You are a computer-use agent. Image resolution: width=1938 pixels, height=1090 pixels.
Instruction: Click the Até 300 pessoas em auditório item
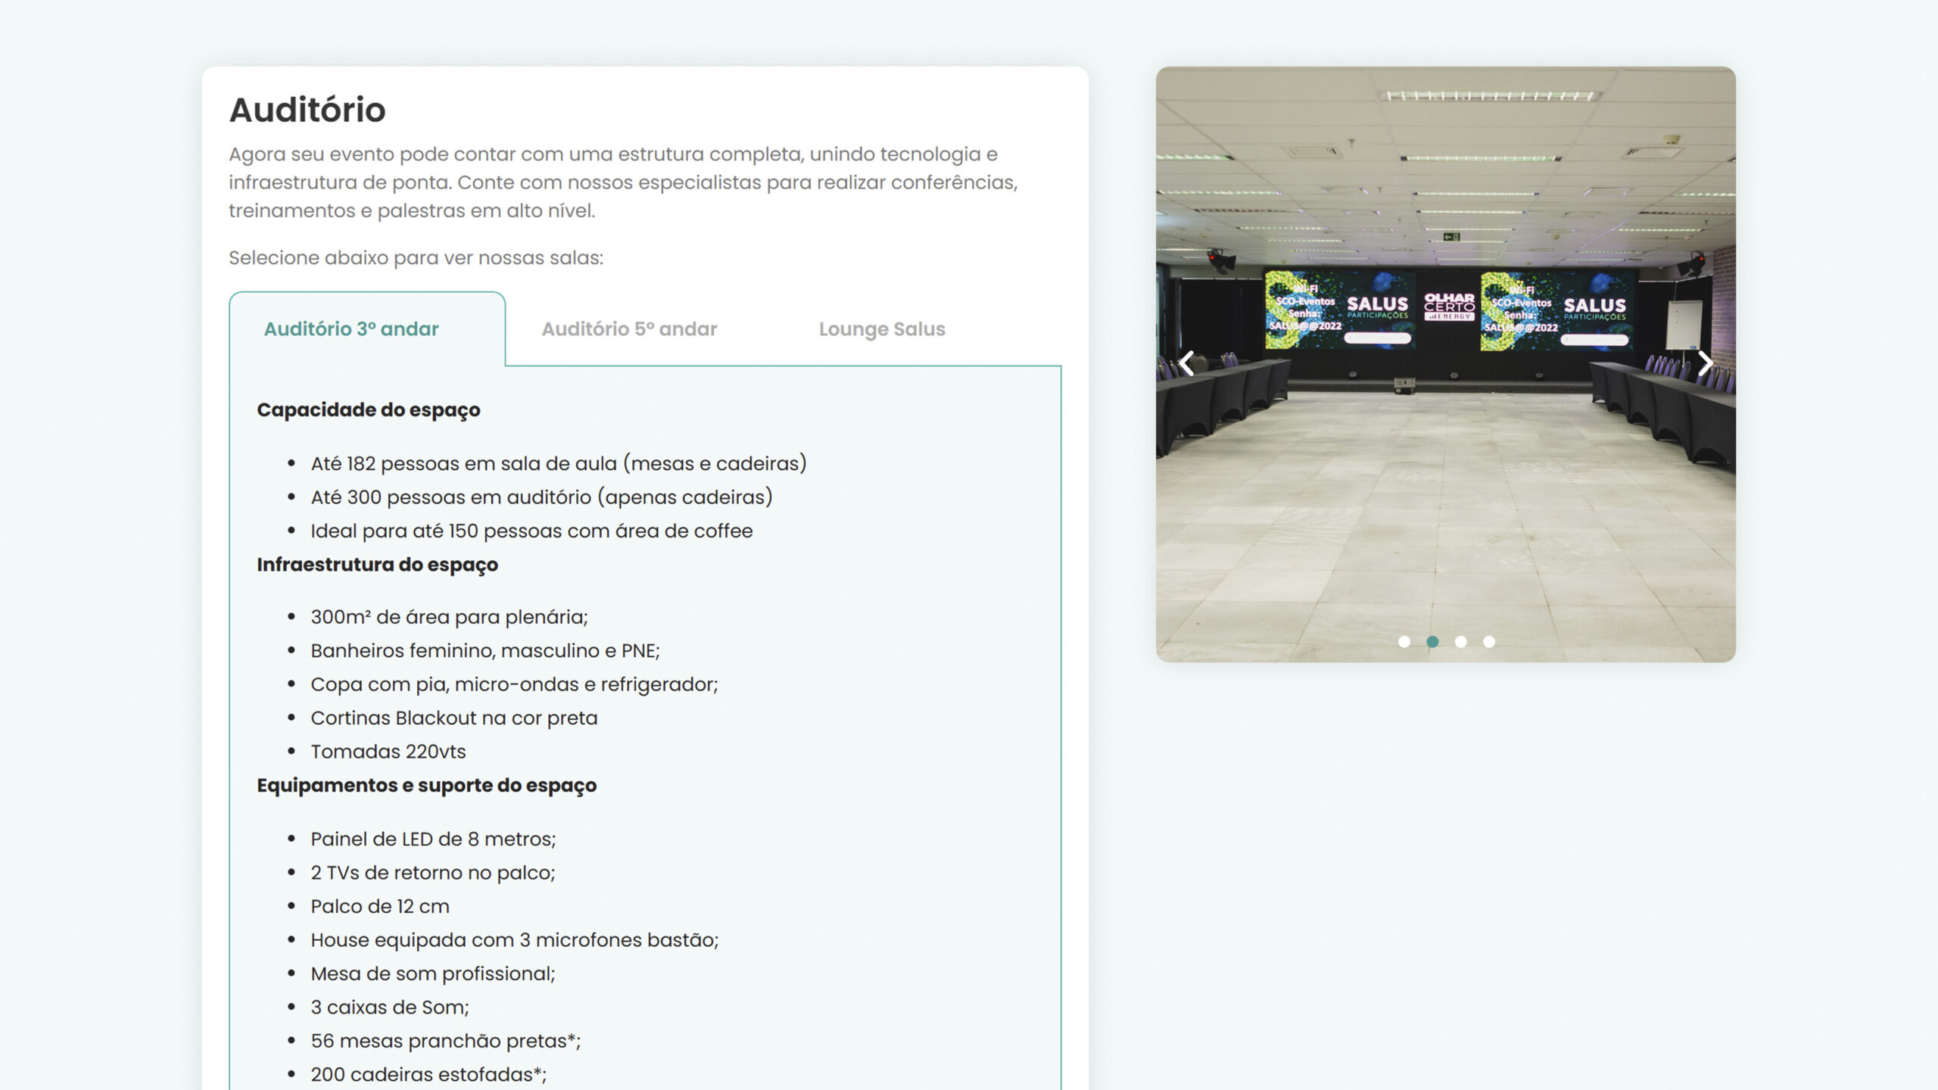[x=541, y=497]
